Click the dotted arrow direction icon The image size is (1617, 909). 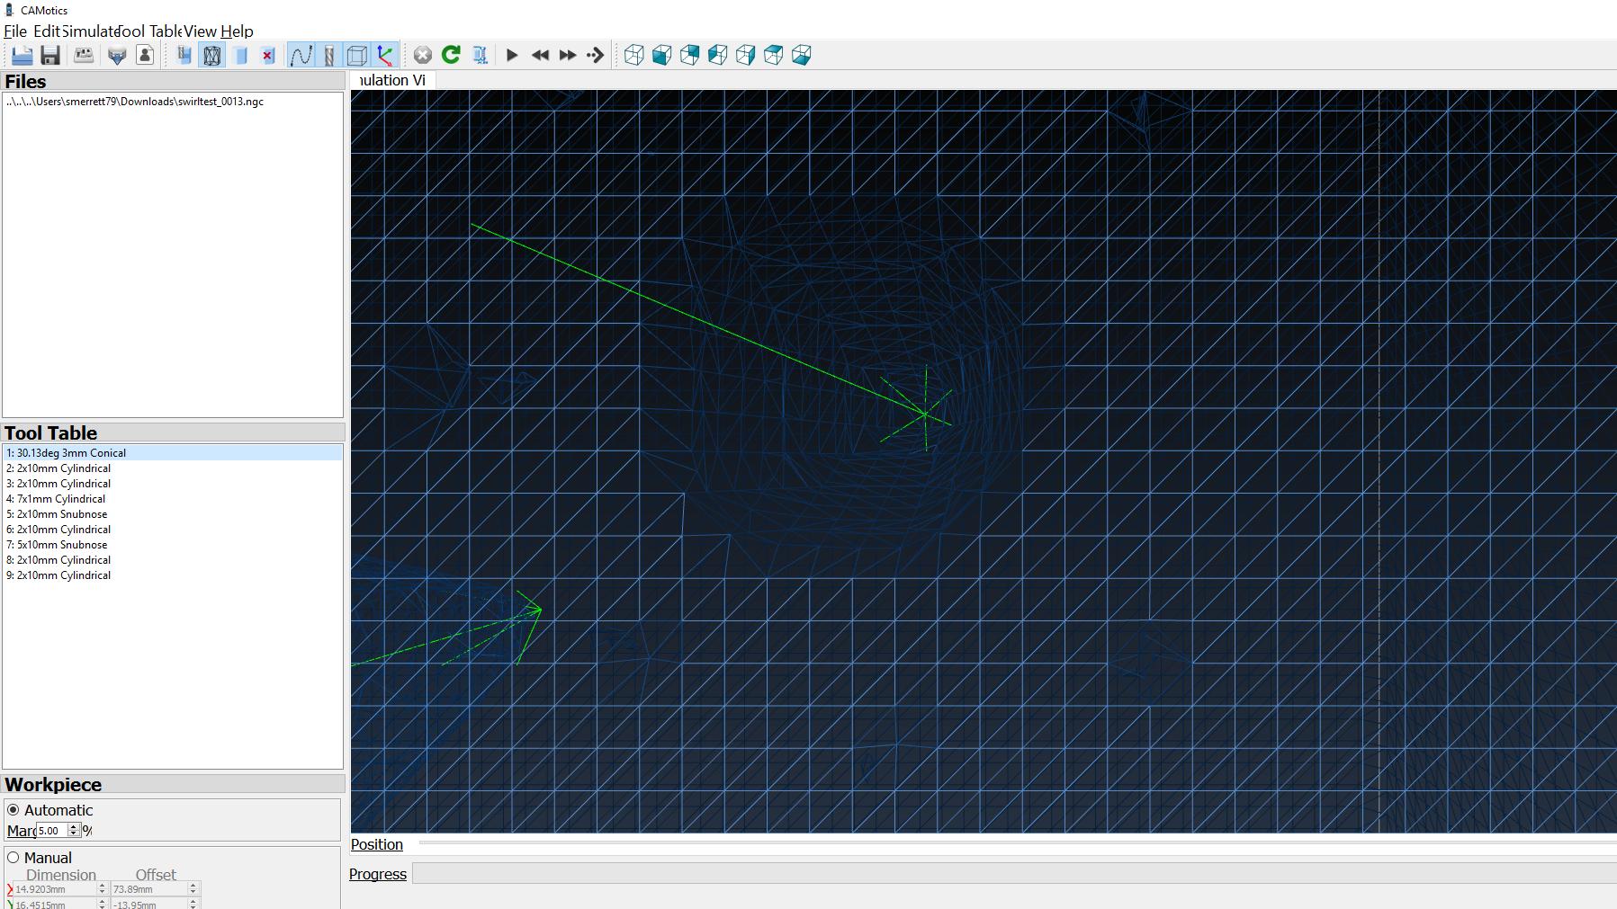tap(596, 56)
